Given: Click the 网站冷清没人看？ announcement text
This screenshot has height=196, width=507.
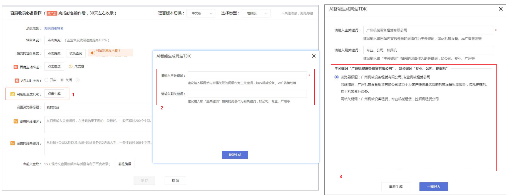Looking at the screenshot, I should coord(108,51).
